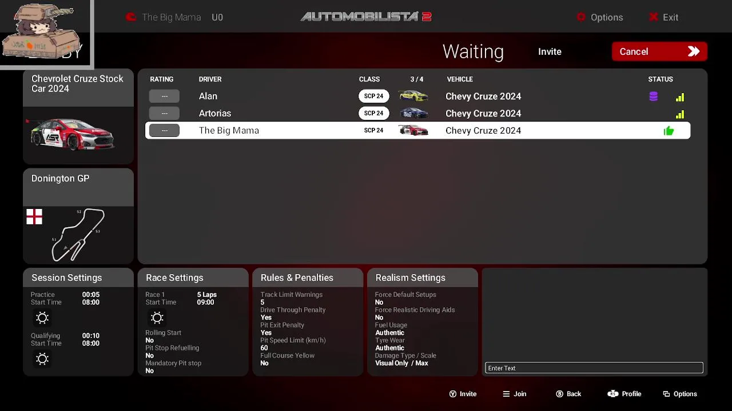Click Alan's yellow car livery icon
The image size is (732, 411).
[x=413, y=96]
